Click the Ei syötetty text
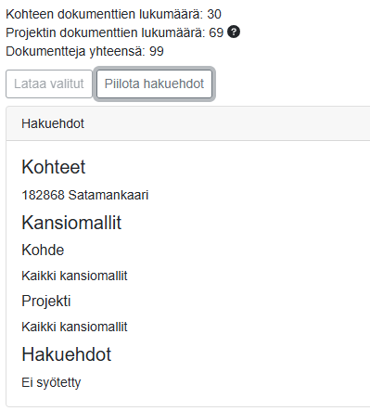Image resolution: width=370 pixels, height=411 pixels. 51,382
